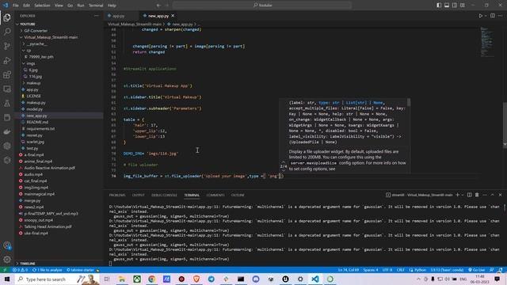Kill terminal with trash icon
Screen dimensions: 507x285
477,195
